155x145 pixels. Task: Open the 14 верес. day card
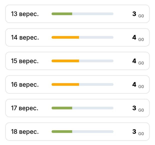[x=77, y=37]
